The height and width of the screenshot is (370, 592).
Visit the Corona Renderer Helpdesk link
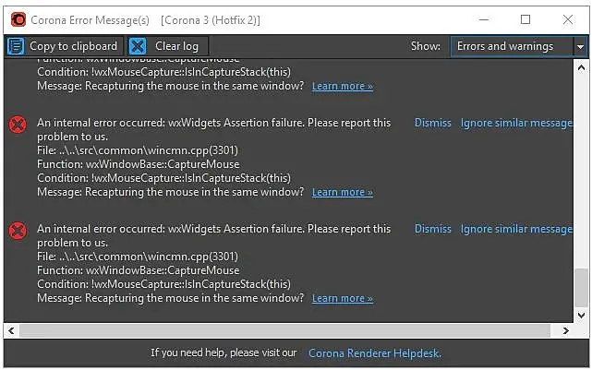pos(374,352)
